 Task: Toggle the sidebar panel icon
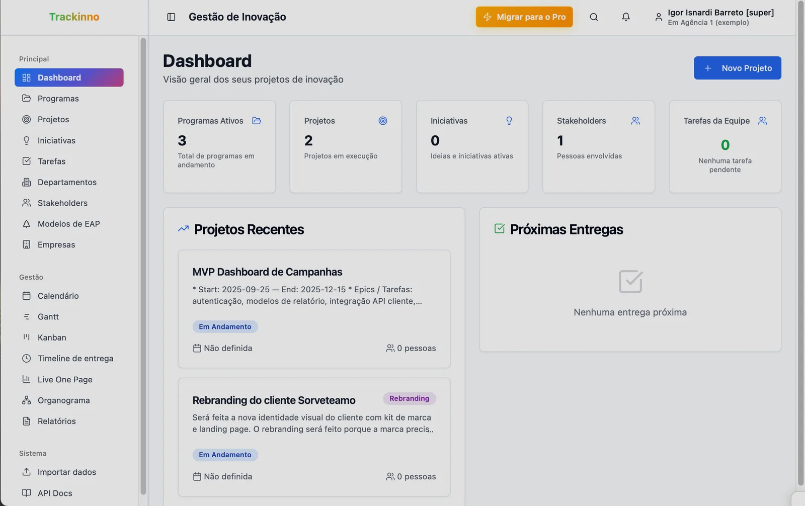tap(171, 17)
